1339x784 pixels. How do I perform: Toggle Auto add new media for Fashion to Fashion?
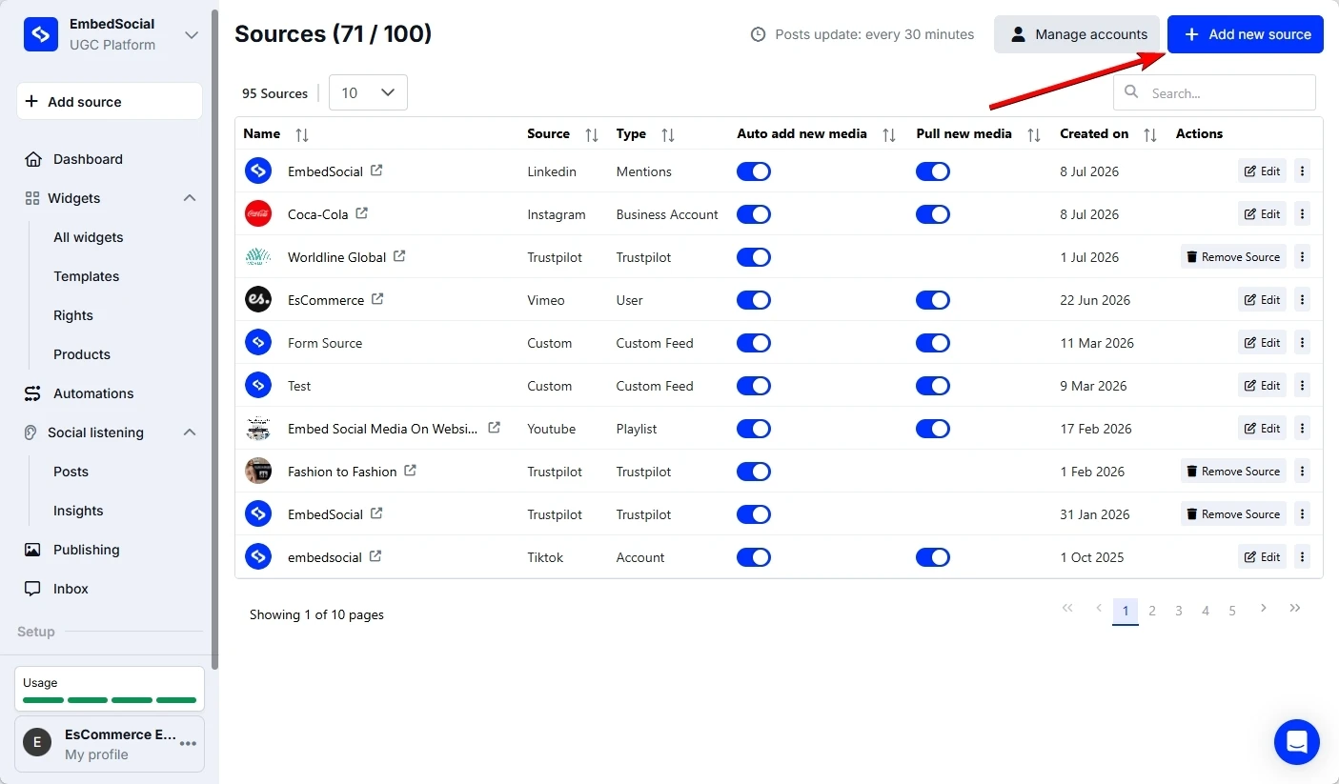[x=754, y=471]
